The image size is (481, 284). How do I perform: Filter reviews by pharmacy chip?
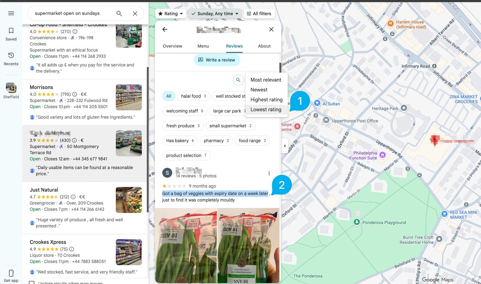click(216, 141)
